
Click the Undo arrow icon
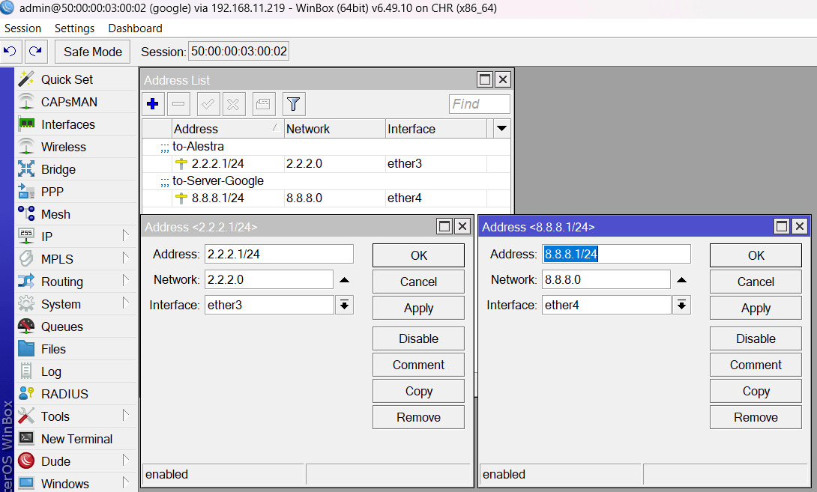10,52
